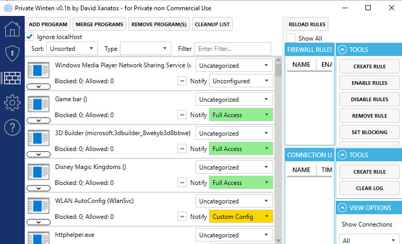Open Show Connections dropdown showing All

[369, 239]
